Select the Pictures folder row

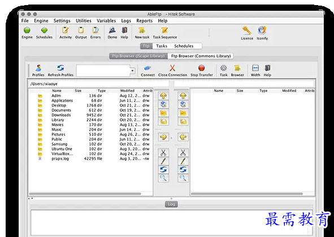(x=91, y=134)
